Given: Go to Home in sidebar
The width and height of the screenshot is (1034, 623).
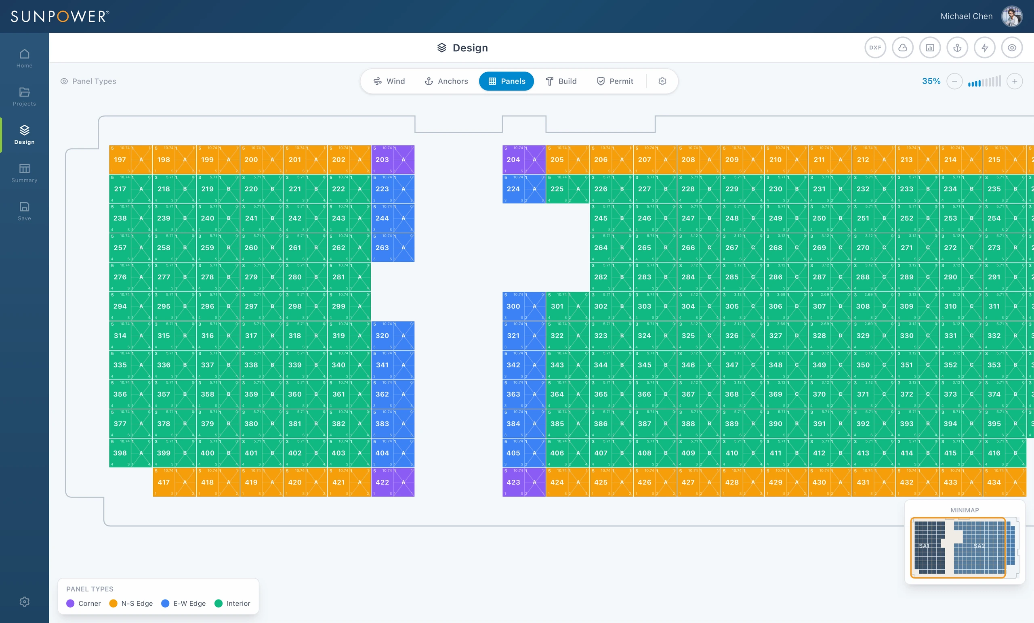Looking at the screenshot, I should click(24, 59).
